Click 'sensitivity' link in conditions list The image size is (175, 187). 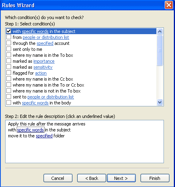(43, 67)
